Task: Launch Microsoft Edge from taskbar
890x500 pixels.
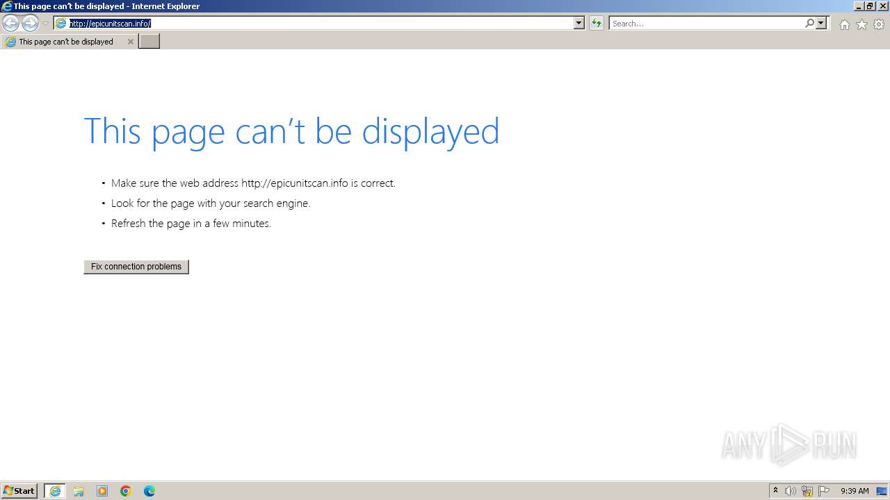Action: click(x=149, y=491)
